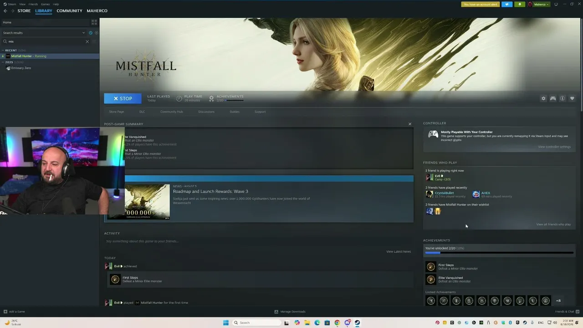Open the MAHERCO profile tab
Viewport: 583px width, 328px height.
pos(97,11)
